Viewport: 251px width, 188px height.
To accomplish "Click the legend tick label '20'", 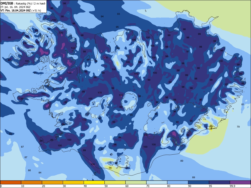I will tap(43, 186).
